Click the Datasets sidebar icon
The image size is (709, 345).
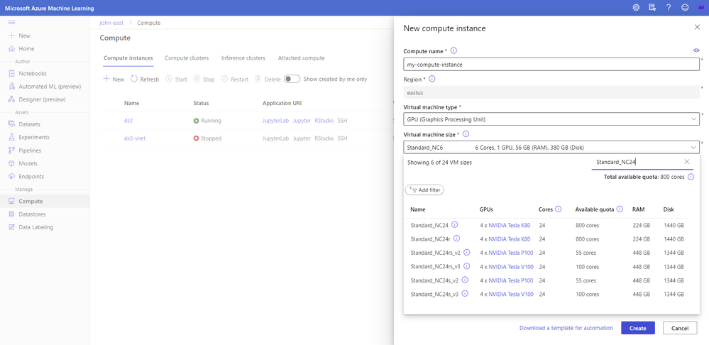12,124
